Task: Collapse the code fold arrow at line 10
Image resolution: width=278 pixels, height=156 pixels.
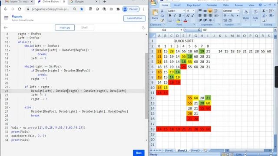Action: (10, 42)
